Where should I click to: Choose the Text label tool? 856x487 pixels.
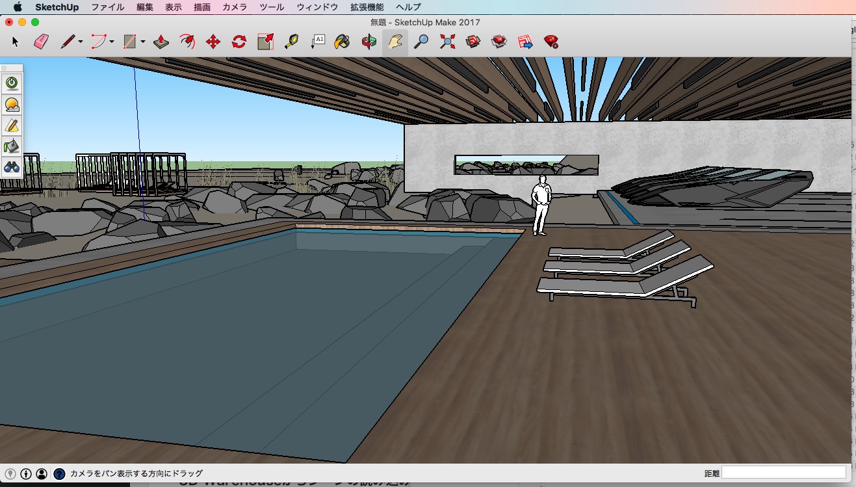point(318,42)
